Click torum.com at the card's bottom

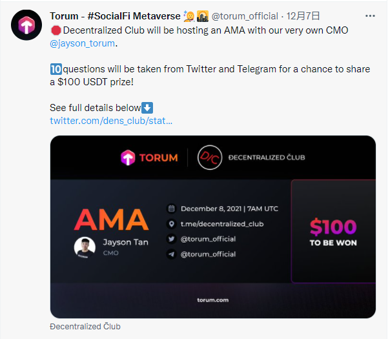pos(212,300)
